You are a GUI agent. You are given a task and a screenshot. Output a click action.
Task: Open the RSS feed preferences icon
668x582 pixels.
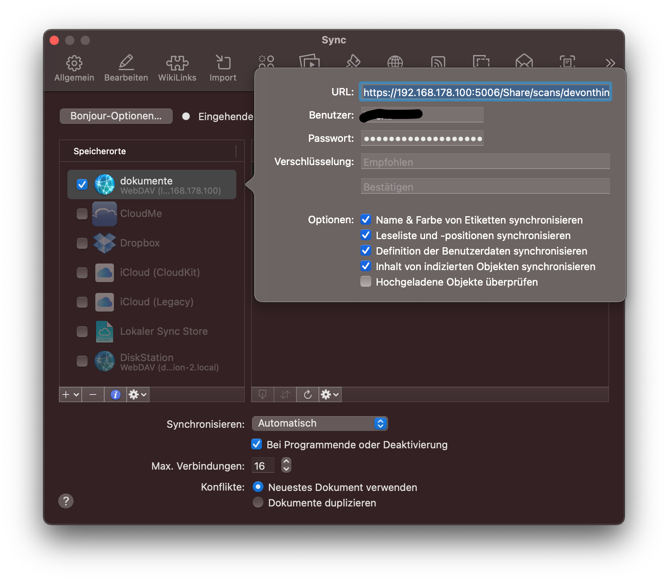[438, 61]
